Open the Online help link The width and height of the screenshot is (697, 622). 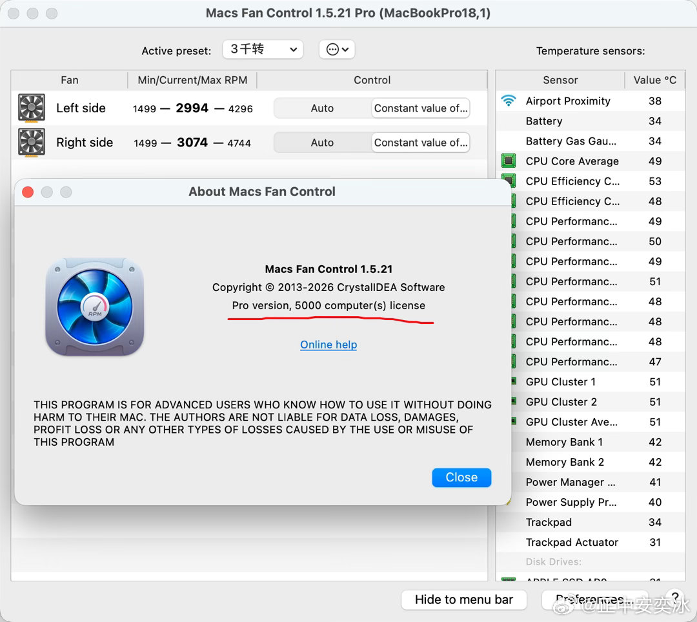[x=328, y=345]
